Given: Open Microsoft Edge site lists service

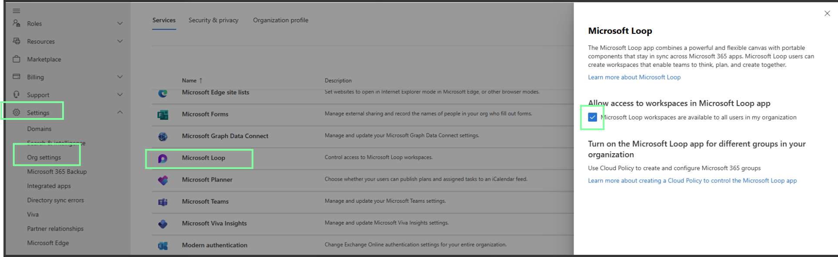Looking at the screenshot, I should click(x=215, y=92).
